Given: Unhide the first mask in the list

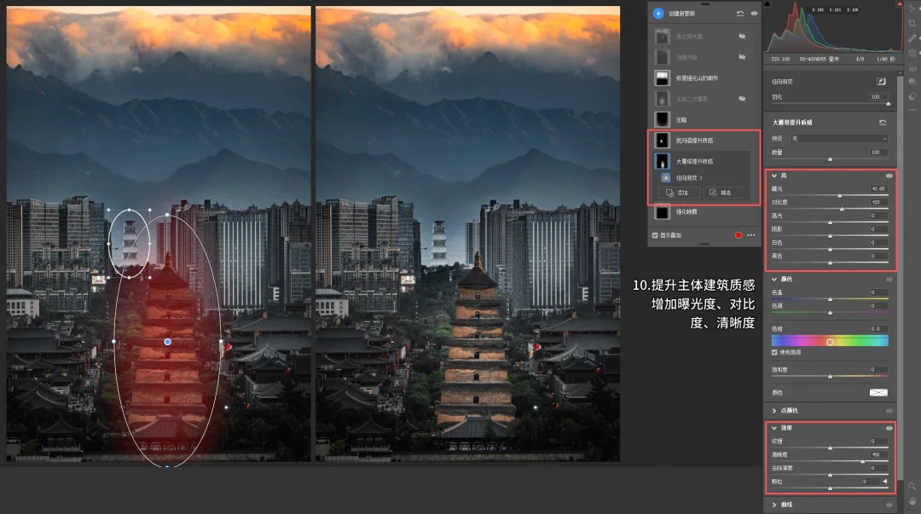Looking at the screenshot, I should tap(742, 37).
